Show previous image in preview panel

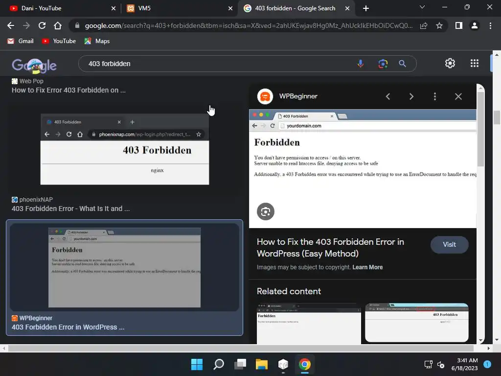coord(388,96)
